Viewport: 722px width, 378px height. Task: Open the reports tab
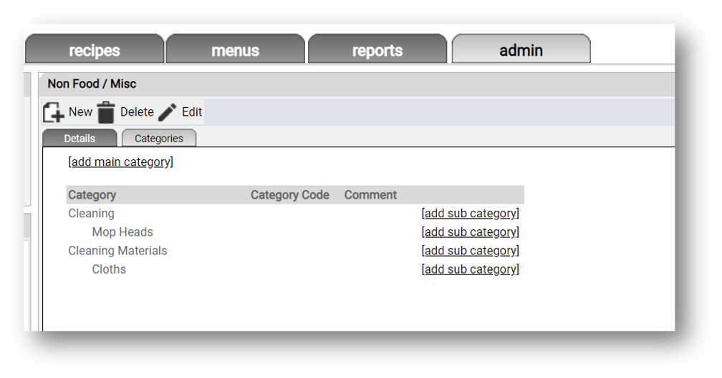(377, 49)
